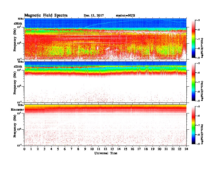Viewport: 222px width, 171px height.
Task: Click inside the dD/dt spectrogram plot
Action: coord(105,82)
